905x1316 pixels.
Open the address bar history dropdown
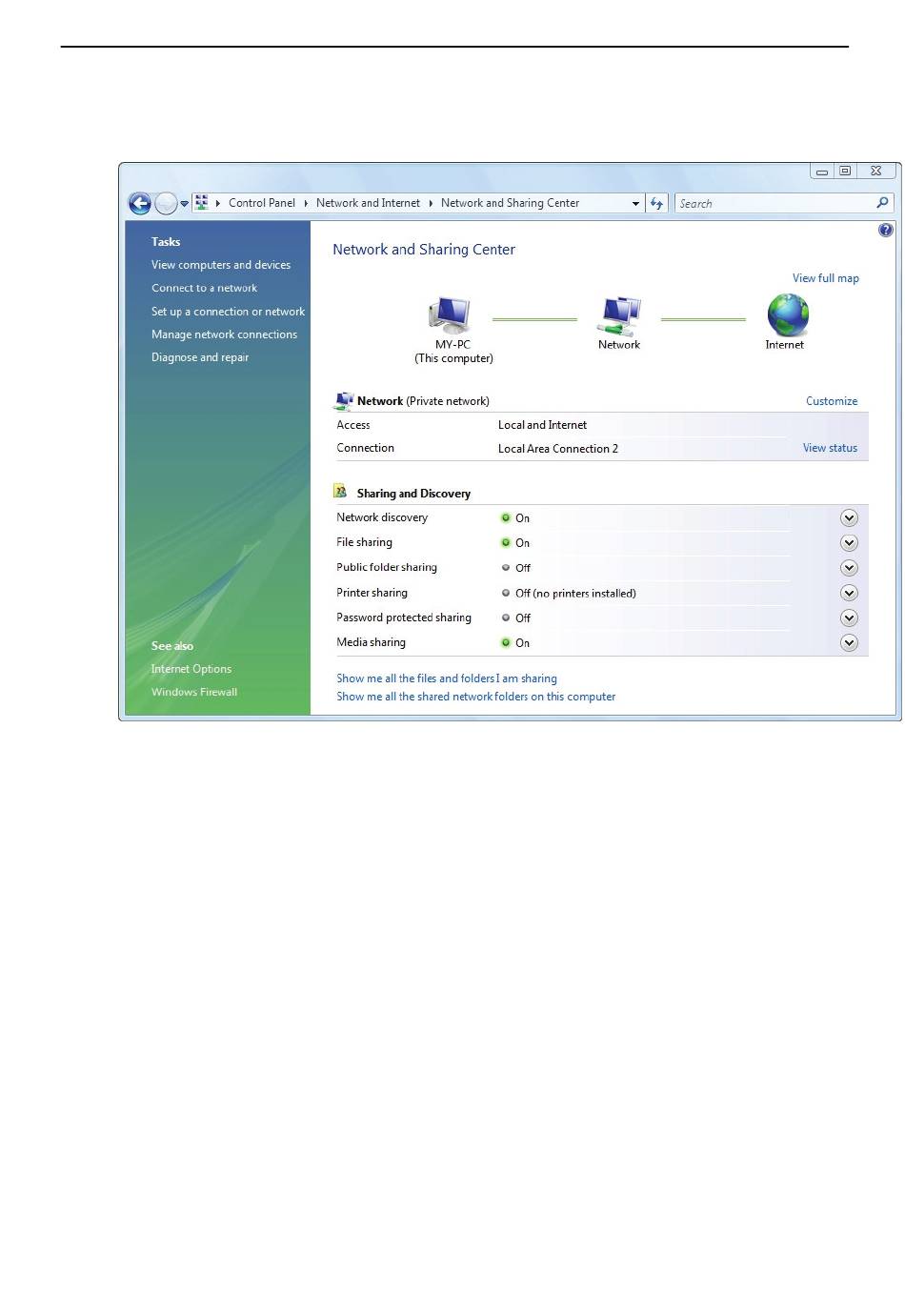click(635, 204)
